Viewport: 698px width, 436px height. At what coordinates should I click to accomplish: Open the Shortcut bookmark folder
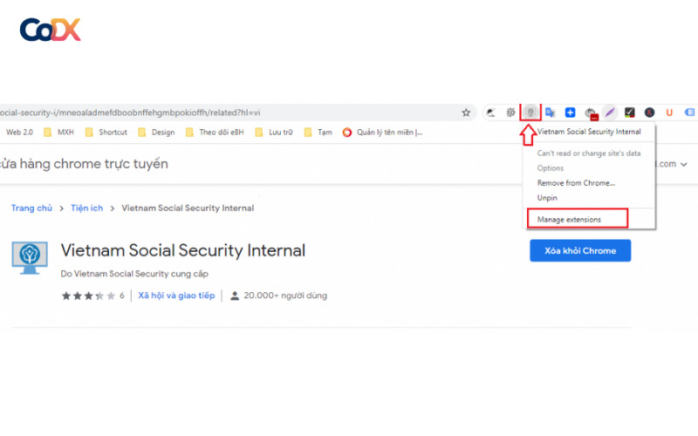click(106, 133)
